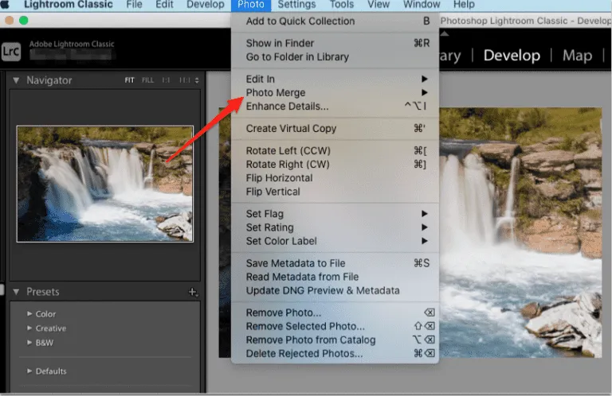Screen dimensions: 612x396
Task: Open the Tools menu
Action: (x=342, y=5)
